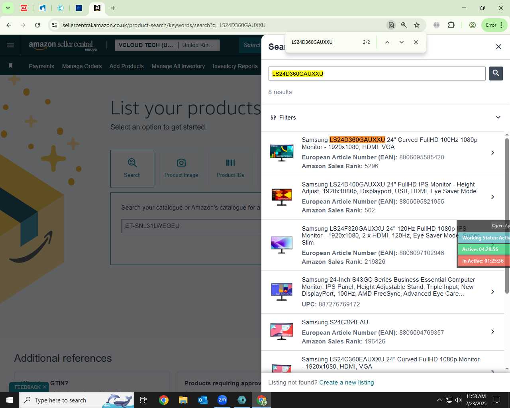Click the browser address bar URL

click(x=164, y=25)
